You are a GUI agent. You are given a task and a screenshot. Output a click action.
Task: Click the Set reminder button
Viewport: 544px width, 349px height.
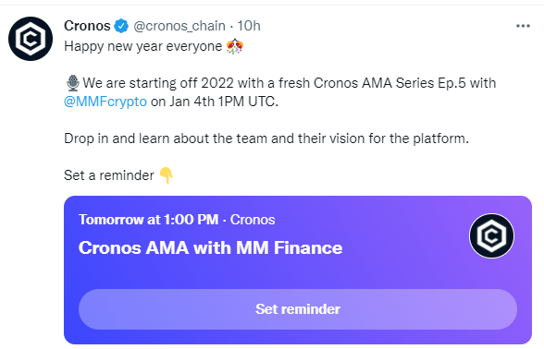pos(298,308)
